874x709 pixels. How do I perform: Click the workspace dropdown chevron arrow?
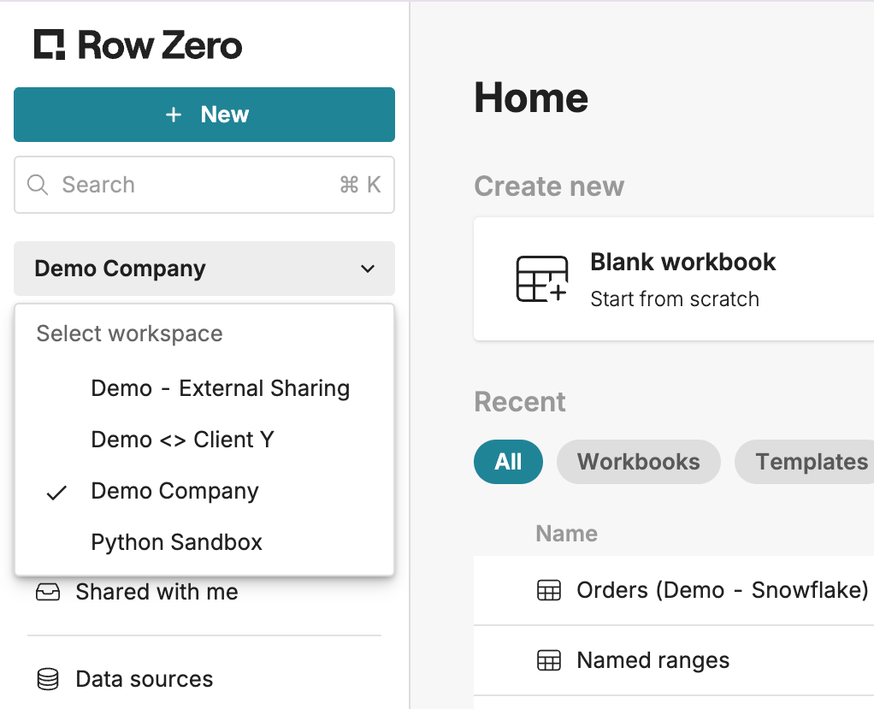click(x=368, y=269)
